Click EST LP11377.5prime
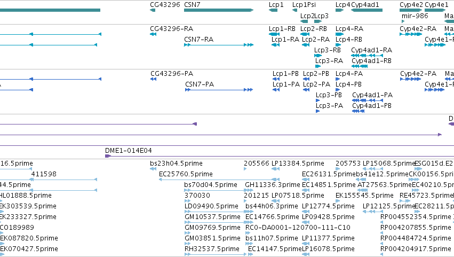This screenshot has height=257, width=454. [328, 238]
